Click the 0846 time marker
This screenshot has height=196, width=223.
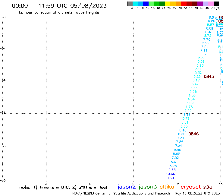click(x=193, y=134)
